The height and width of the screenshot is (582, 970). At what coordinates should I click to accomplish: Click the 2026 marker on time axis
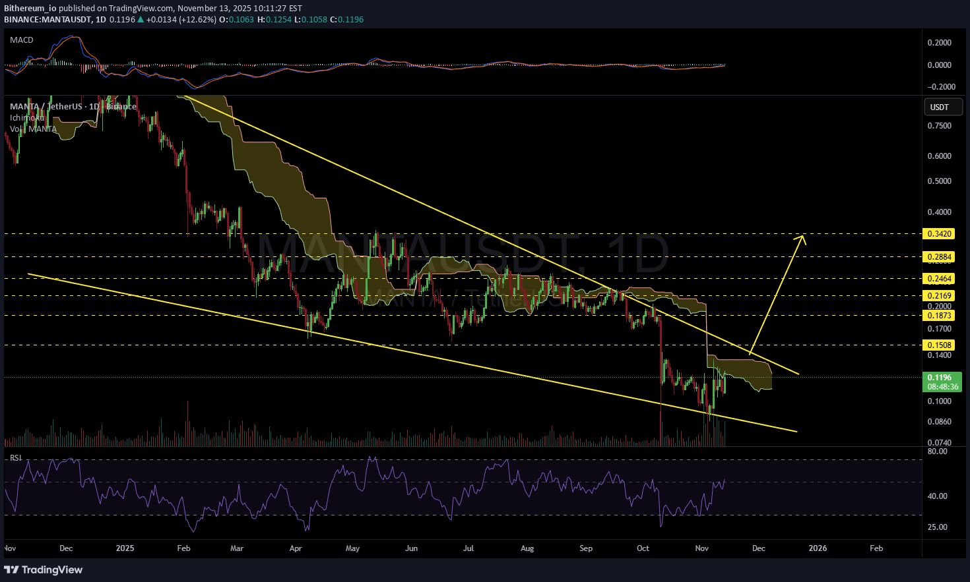818,548
